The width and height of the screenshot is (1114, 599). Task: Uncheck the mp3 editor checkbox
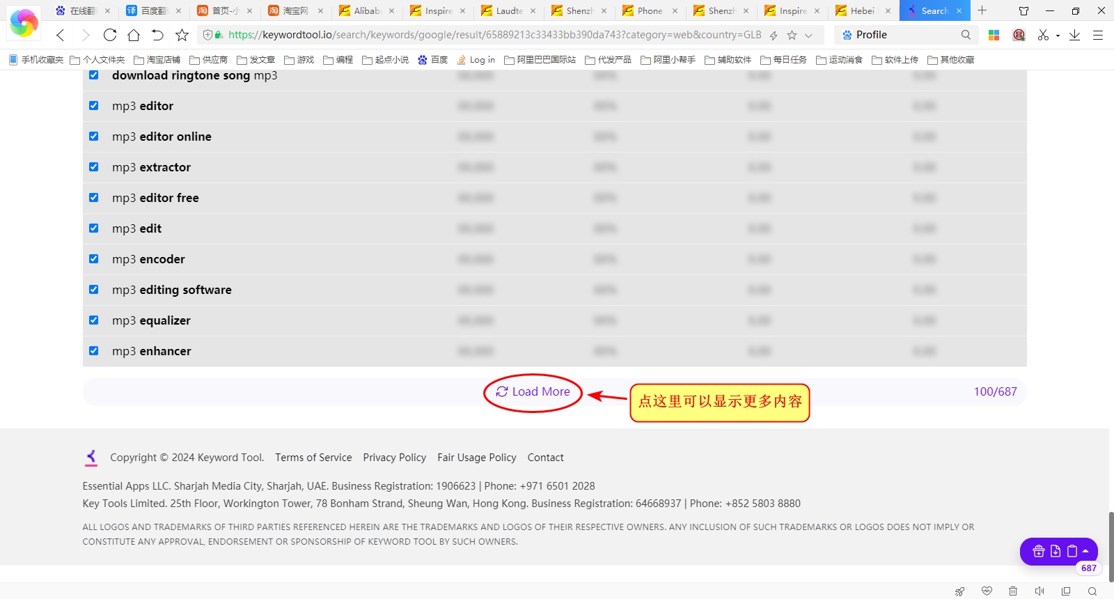94,106
